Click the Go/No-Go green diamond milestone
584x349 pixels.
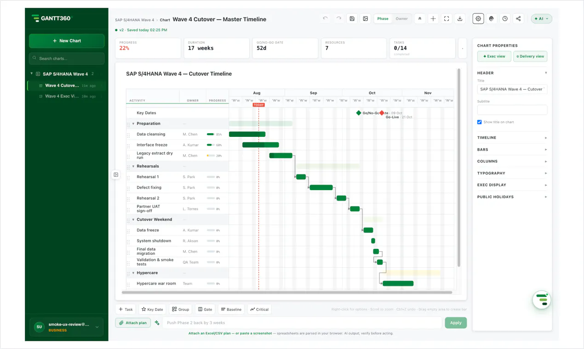point(359,113)
